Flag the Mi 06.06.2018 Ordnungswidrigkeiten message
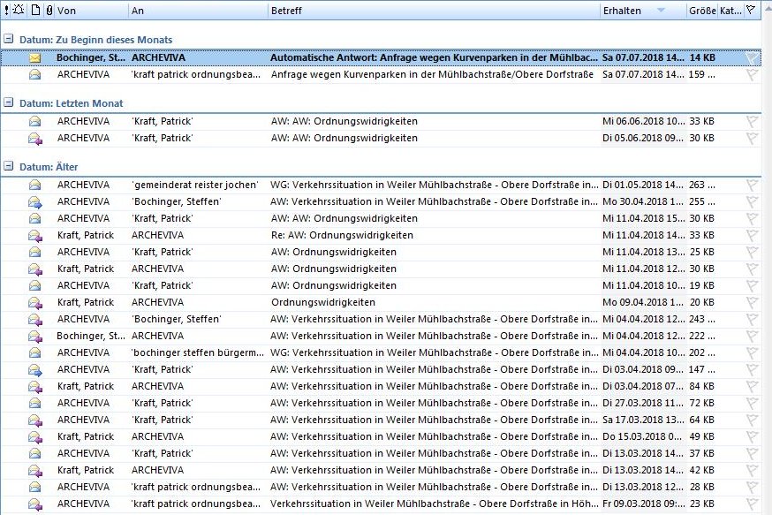This screenshot has width=772, height=515. click(752, 122)
